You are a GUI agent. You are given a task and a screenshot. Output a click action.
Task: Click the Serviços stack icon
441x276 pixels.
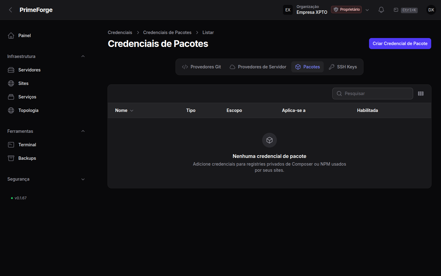click(x=11, y=97)
